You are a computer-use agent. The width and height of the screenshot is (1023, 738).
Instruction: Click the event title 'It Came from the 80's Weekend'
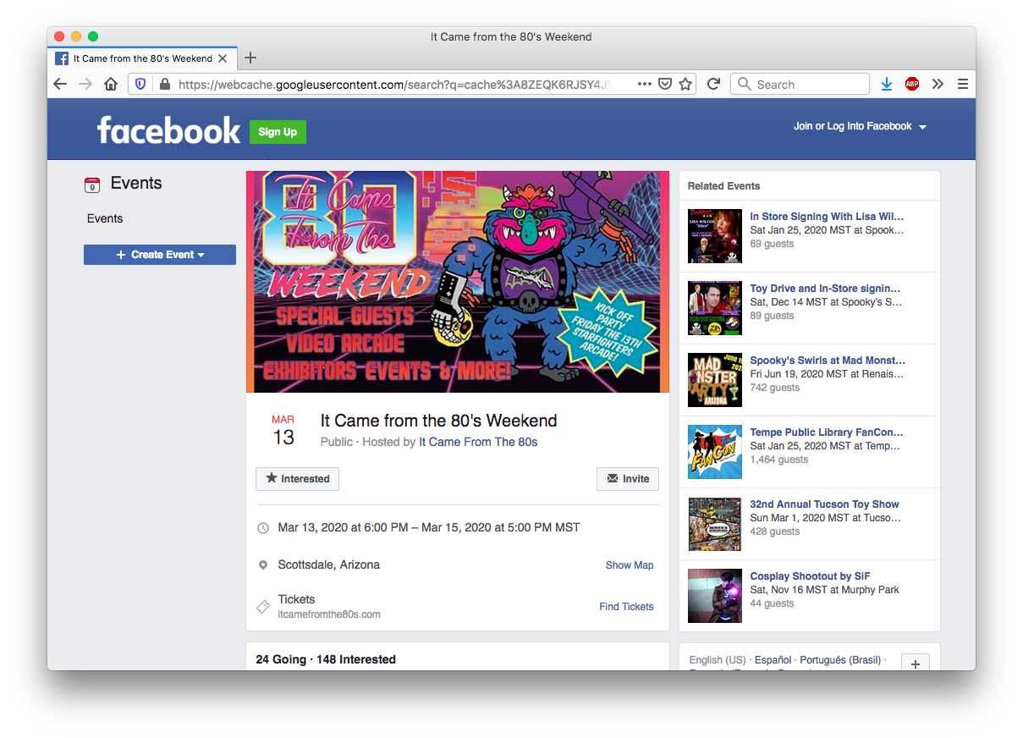439,421
